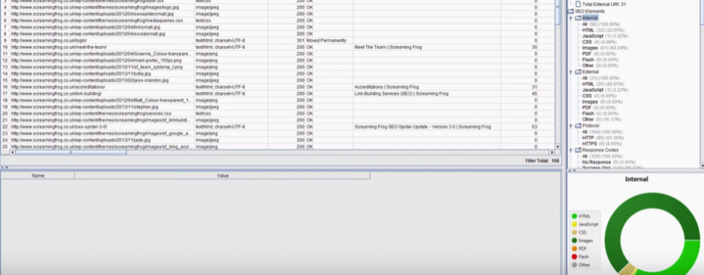Select Images under the Internal section
Screen dimensions: 704x275
click(x=590, y=48)
